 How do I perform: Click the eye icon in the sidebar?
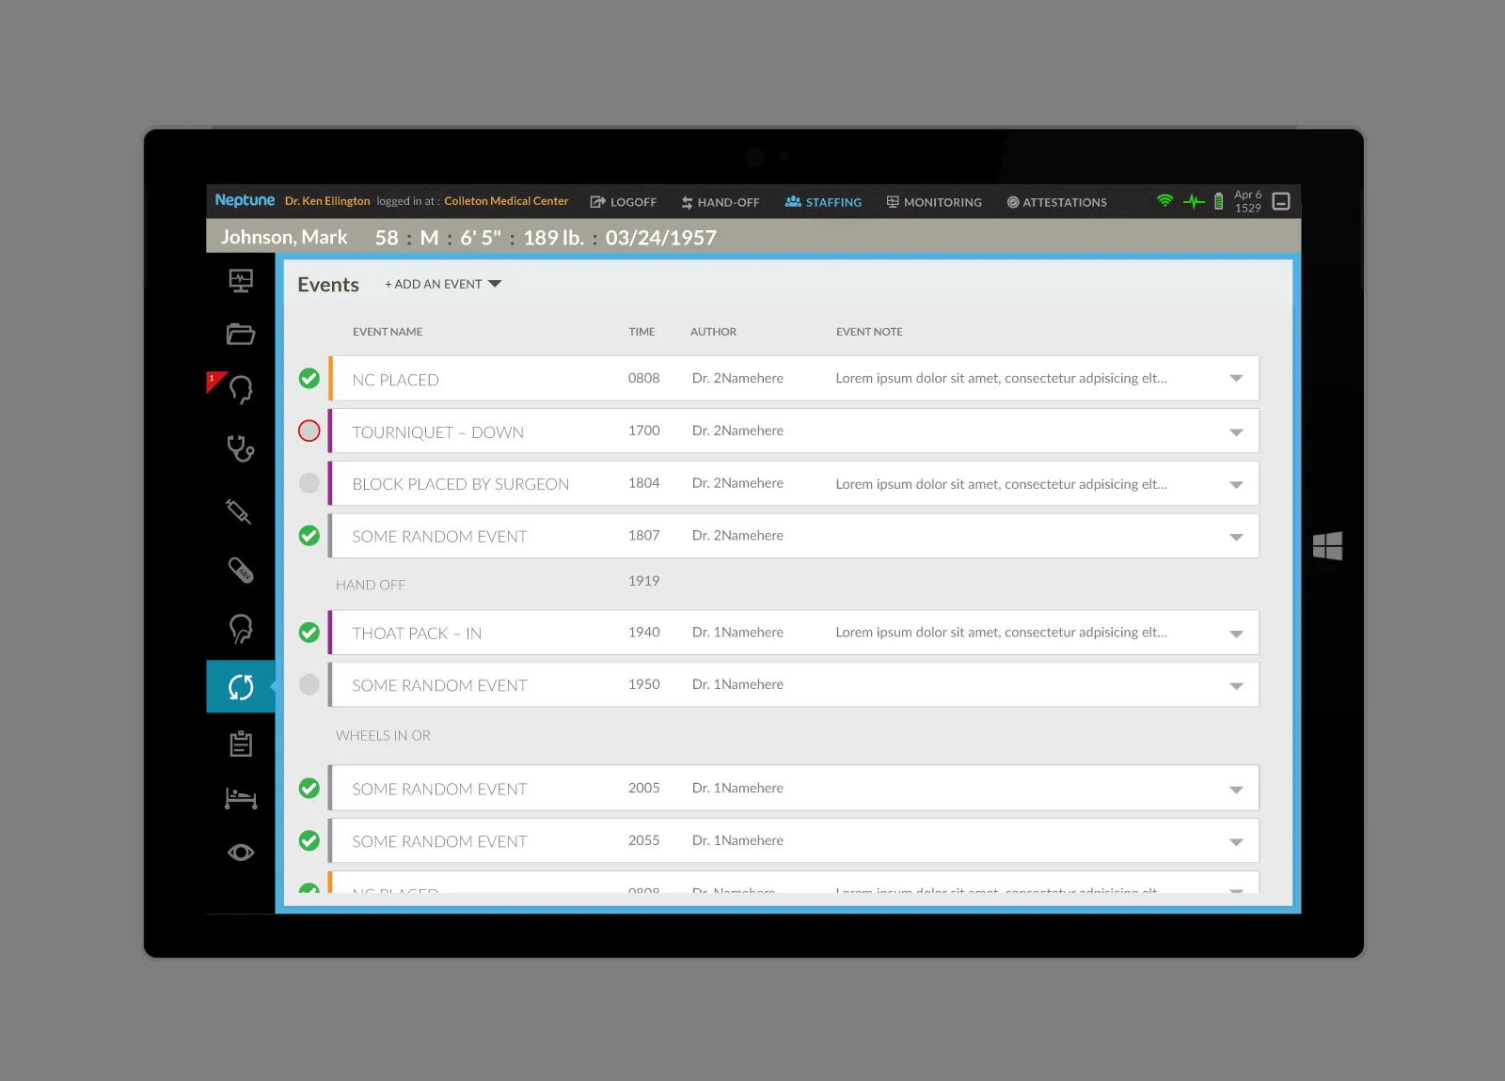point(241,853)
